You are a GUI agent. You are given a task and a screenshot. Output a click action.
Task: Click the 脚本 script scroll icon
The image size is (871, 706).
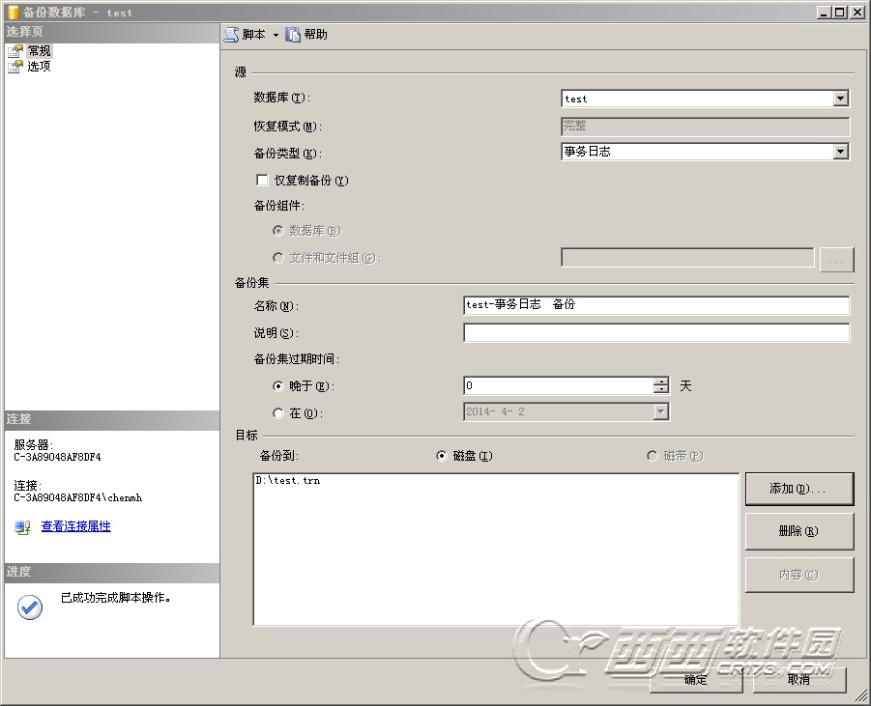(232, 34)
